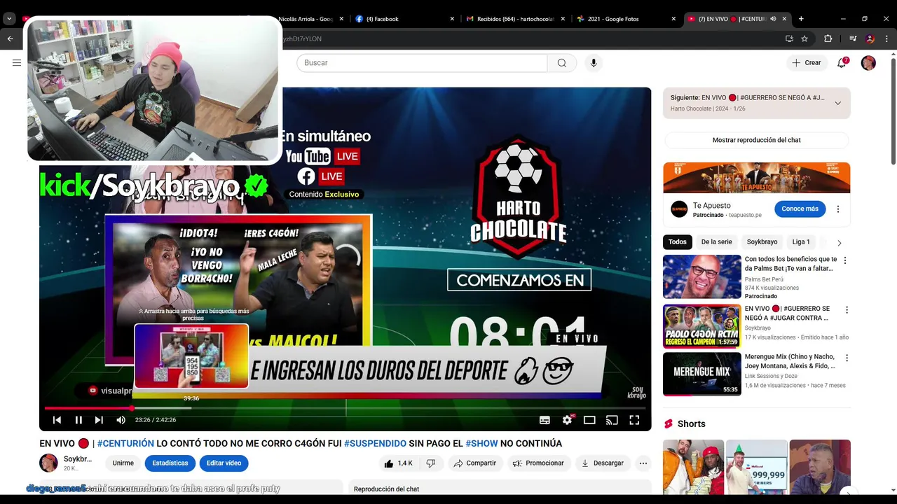Image resolution: width=897 pixels, height=504 pixels.
Task: Pause the video playback
Action: [78, 420]
